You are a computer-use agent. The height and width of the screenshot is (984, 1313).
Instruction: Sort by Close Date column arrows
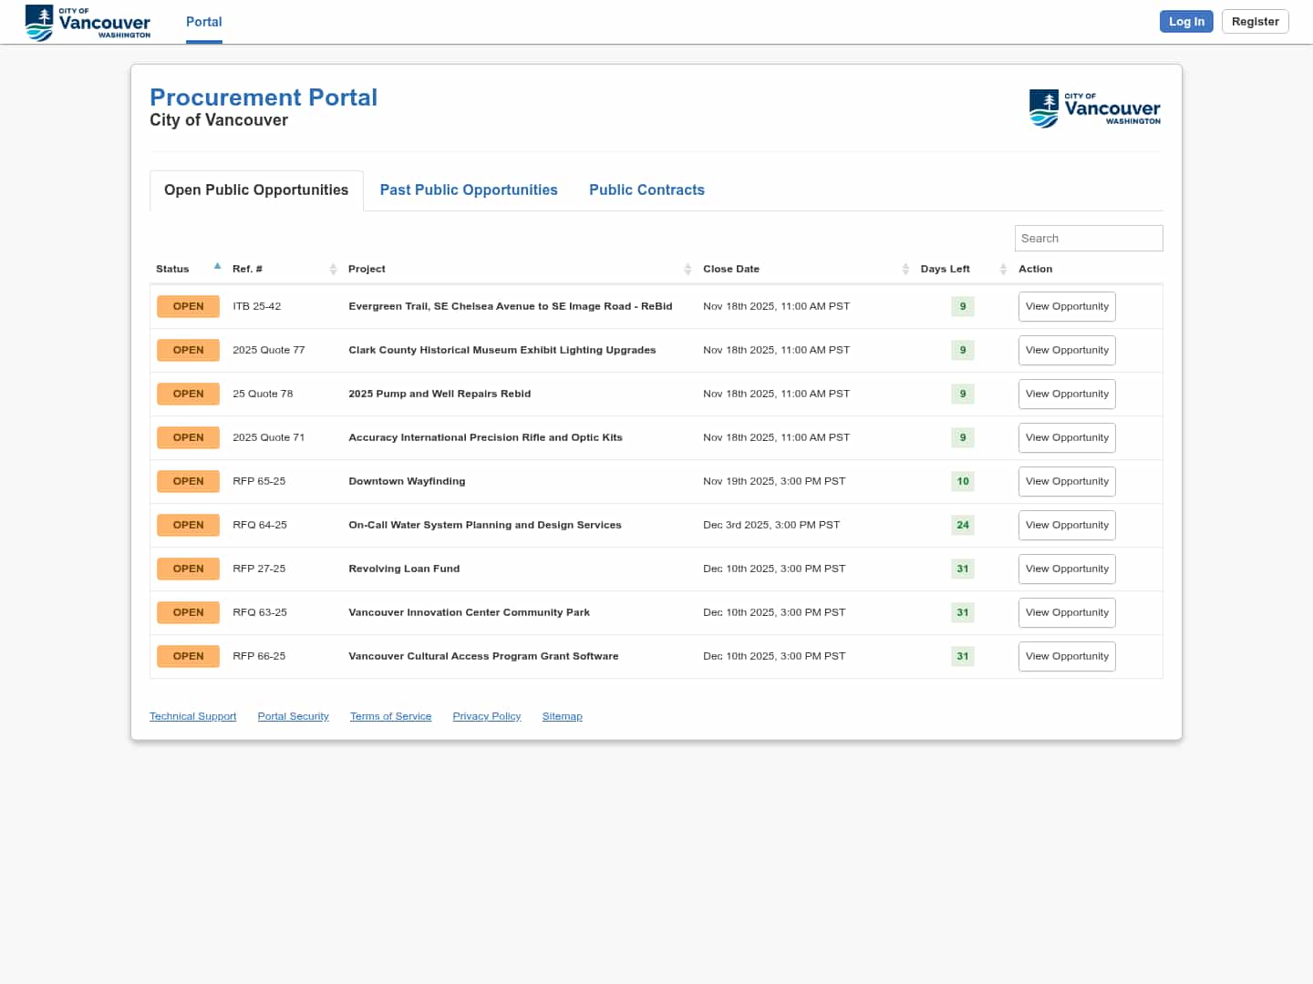905,269
